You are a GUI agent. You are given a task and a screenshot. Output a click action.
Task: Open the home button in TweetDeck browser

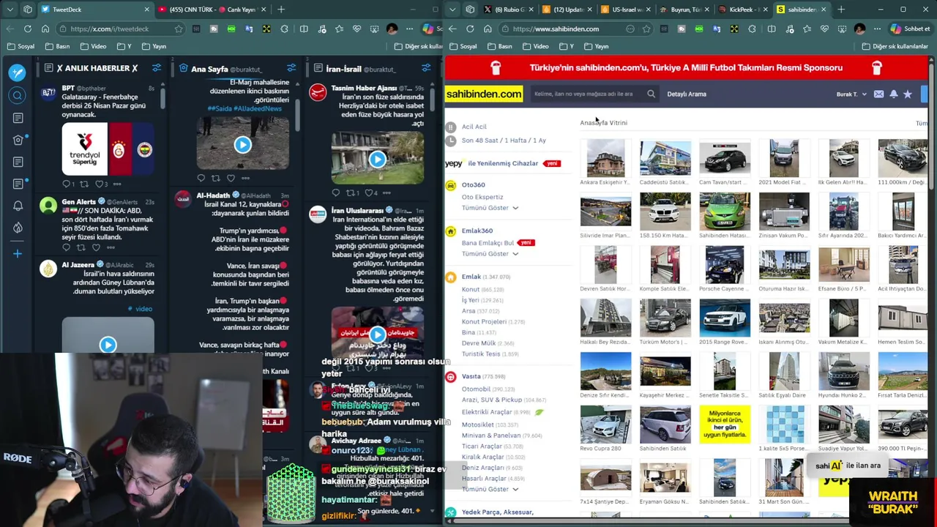tap(45, 29)
